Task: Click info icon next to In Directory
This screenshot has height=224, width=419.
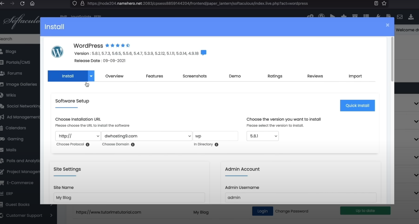Action: point(216,144)
